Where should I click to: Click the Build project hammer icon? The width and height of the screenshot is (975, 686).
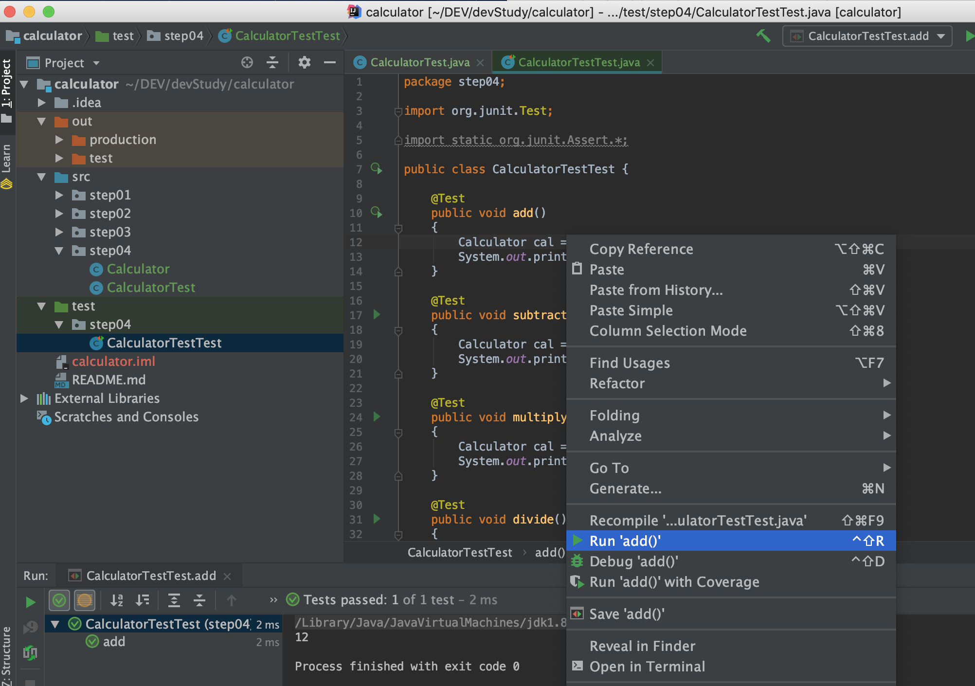coord(763,36)
